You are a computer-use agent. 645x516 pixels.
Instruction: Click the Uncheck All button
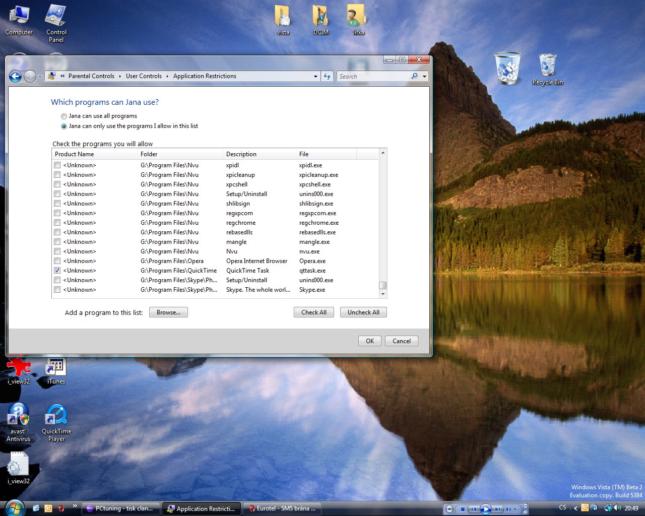(x=363, y=312)
